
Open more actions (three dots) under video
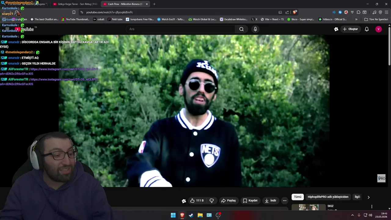[x=285, y=200]
